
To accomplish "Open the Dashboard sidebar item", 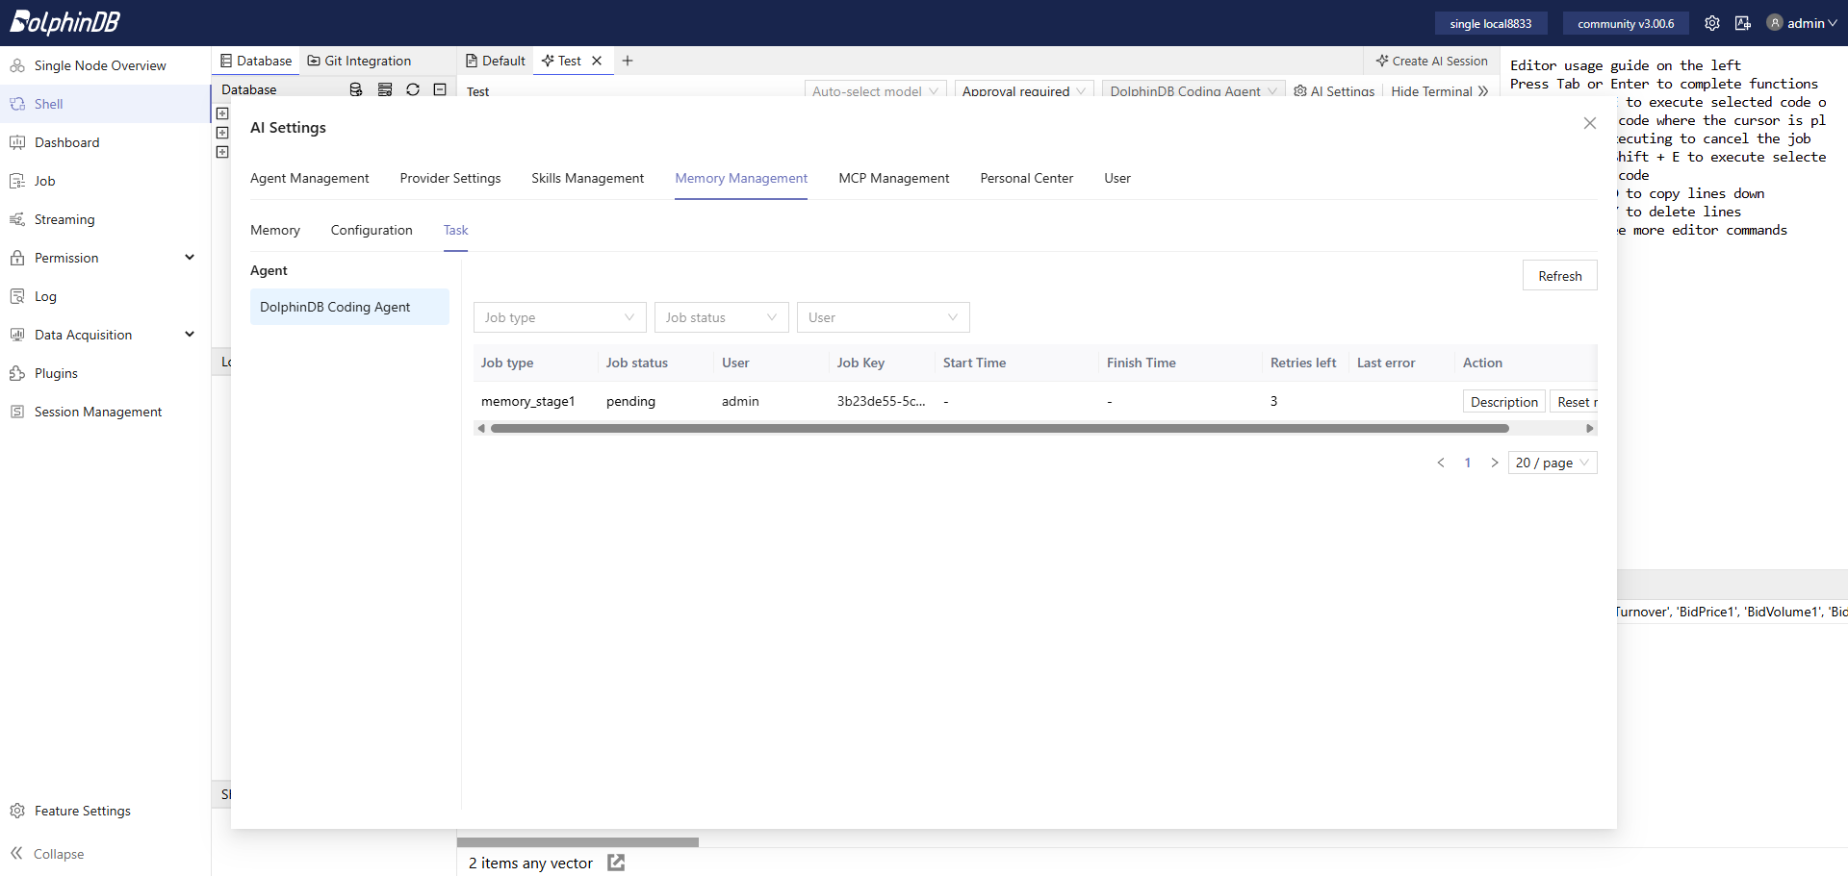I will tap(66, 142).
